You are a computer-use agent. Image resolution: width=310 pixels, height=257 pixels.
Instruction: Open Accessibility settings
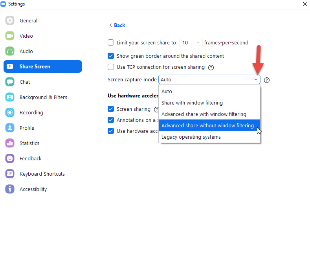coord(43,189)
